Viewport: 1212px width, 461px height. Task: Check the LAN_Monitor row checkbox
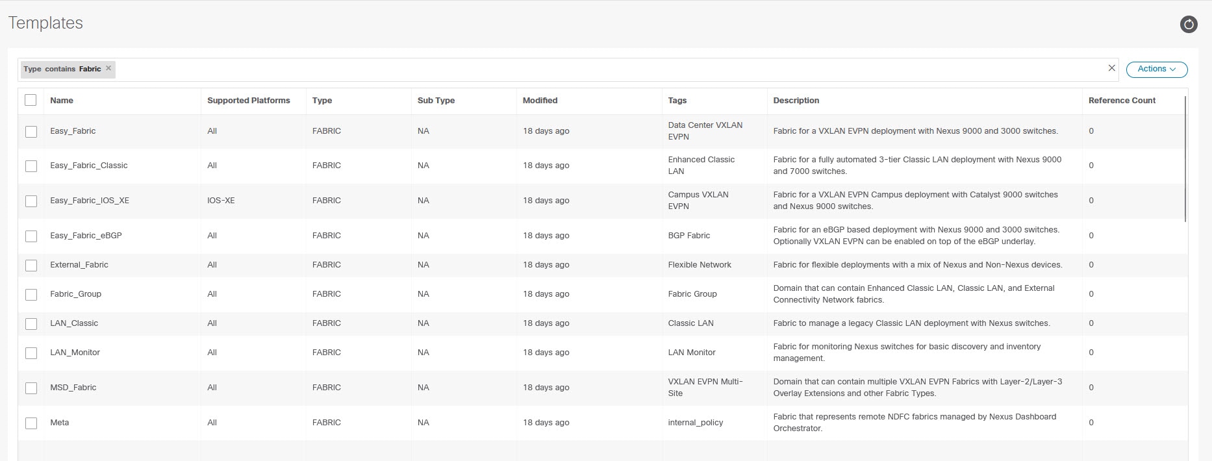tap(31, 353)
